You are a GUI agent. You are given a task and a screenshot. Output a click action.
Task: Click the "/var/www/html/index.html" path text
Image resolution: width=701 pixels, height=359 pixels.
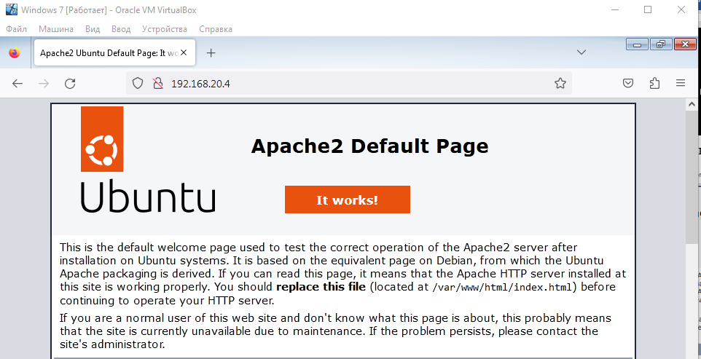(x=503, y=287)
